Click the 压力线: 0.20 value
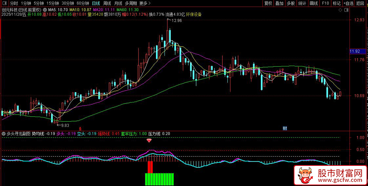The image size is (368, 186). pos(159,134)
